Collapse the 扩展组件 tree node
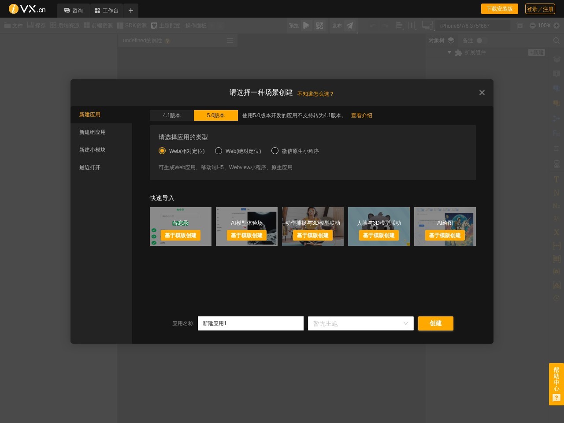The width and height of the screenshot is (564, 423). click(449, 52)
